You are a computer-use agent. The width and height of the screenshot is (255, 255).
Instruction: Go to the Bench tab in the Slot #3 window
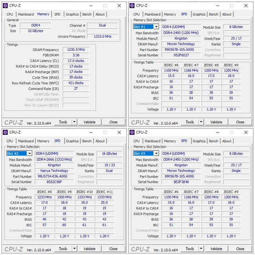pyautogui.click(x=214, y=141)
